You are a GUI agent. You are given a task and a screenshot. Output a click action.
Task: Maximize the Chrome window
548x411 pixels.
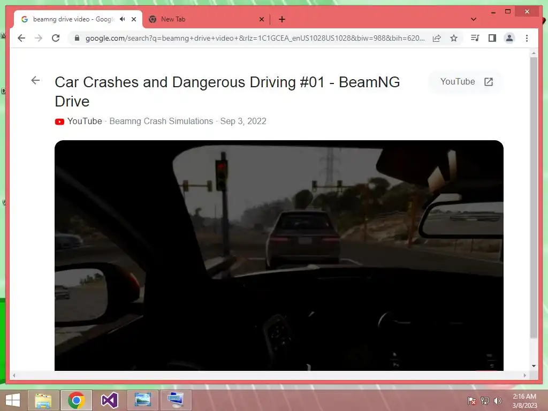(508, 12)
